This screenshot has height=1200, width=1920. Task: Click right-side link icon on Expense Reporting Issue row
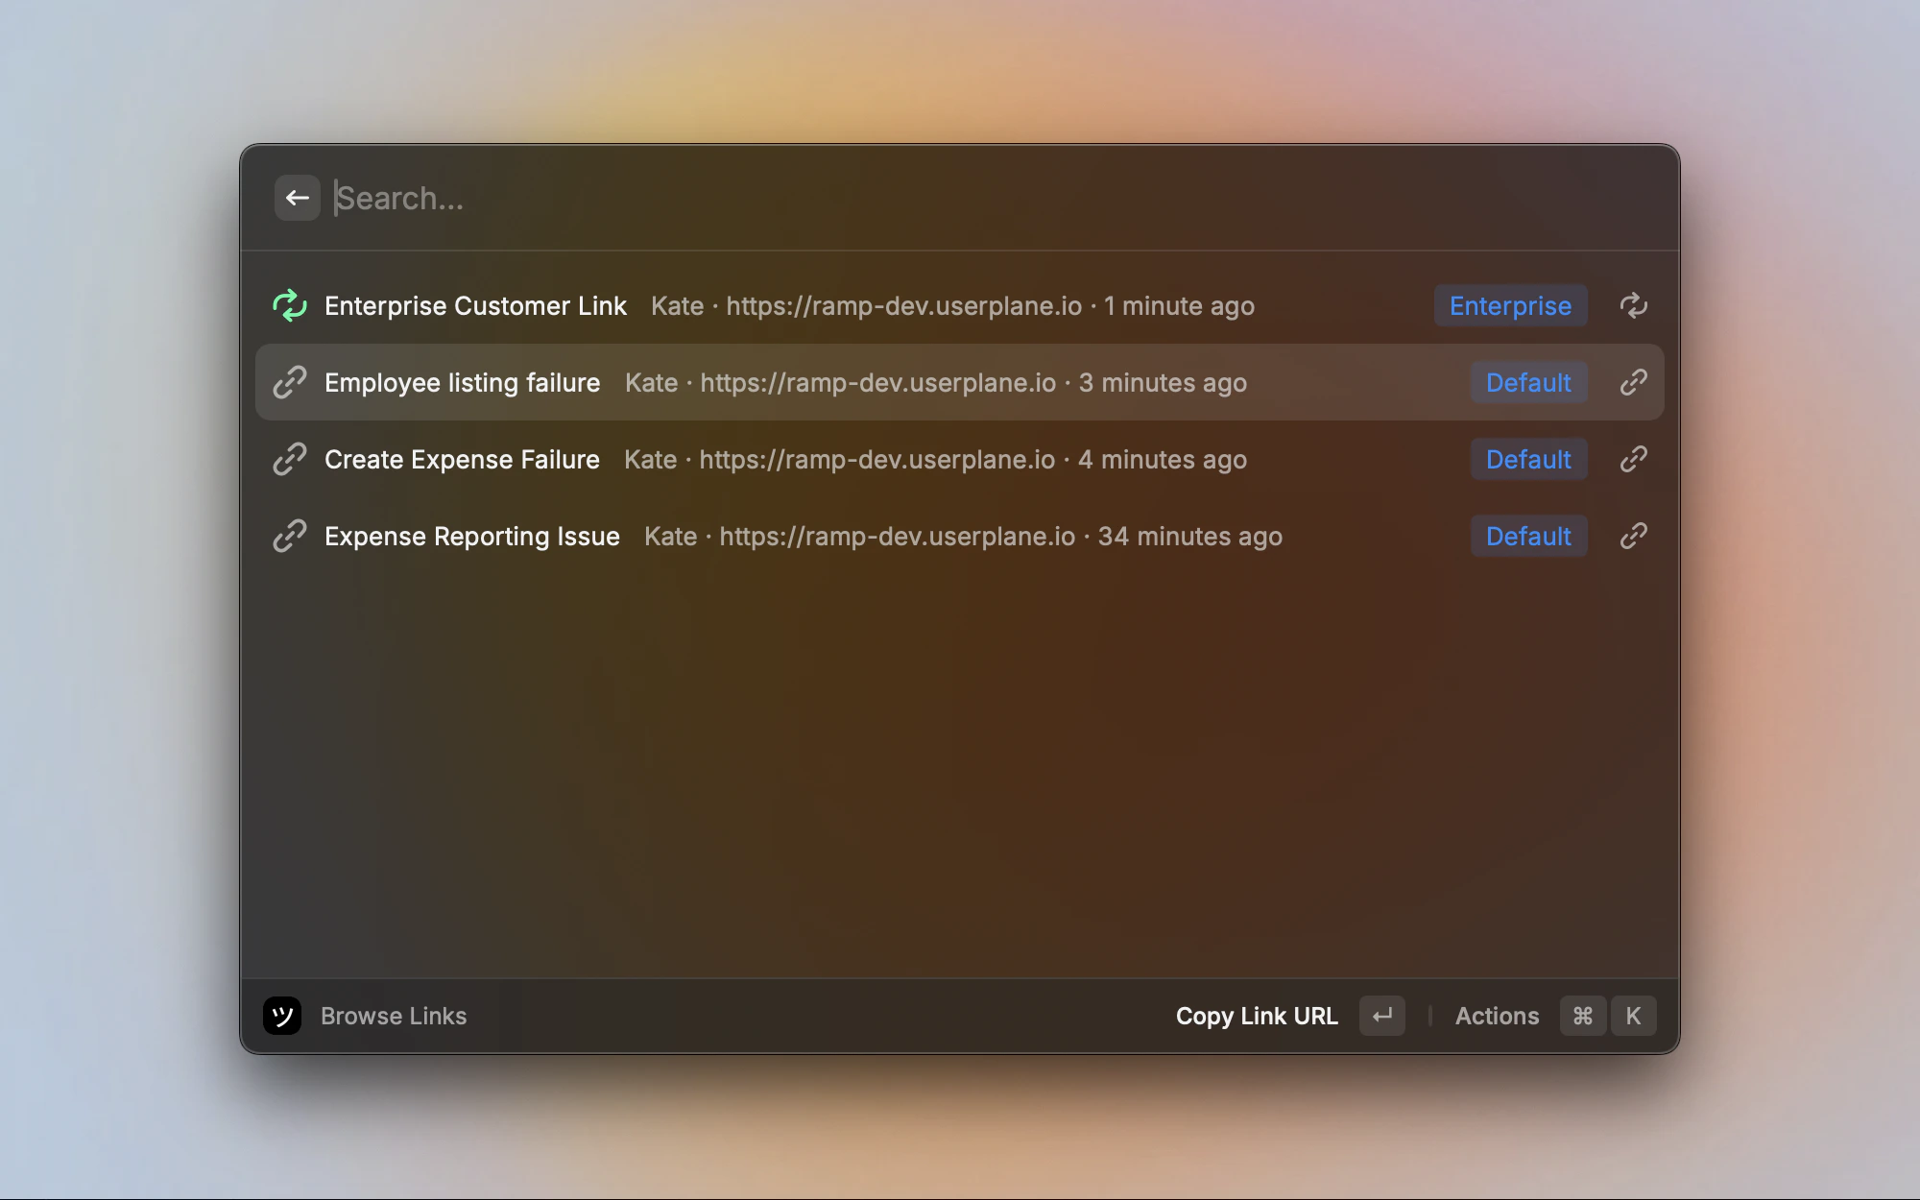point(1633,536)
